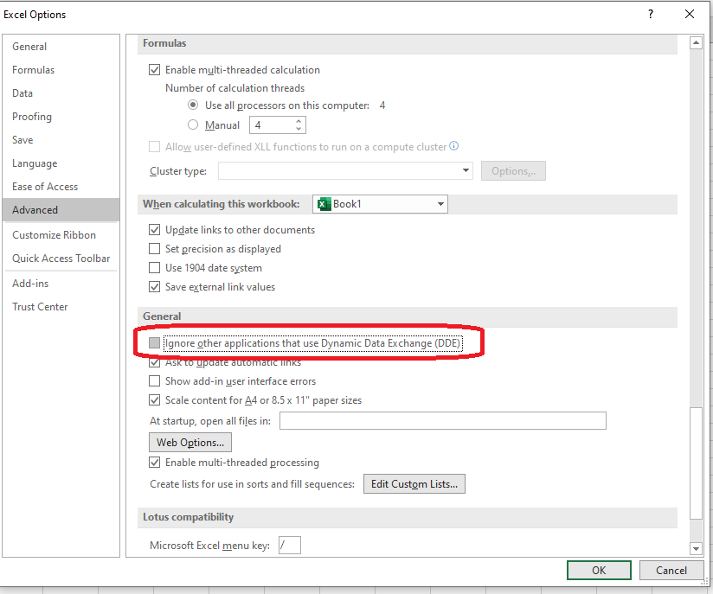
Task: Confirm settings with the OK button
Action: tap(599, 570)
